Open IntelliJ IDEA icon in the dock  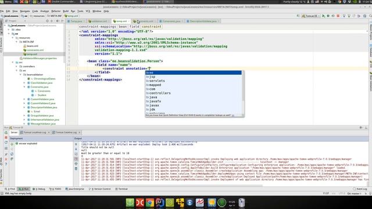click(x=160, y=203)
